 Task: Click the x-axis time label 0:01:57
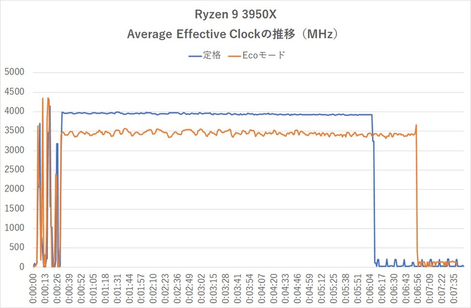(x=141, y=289)
